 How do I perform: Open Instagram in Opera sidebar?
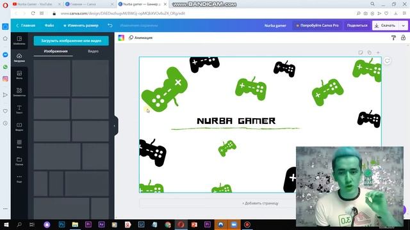pos(5,79)
